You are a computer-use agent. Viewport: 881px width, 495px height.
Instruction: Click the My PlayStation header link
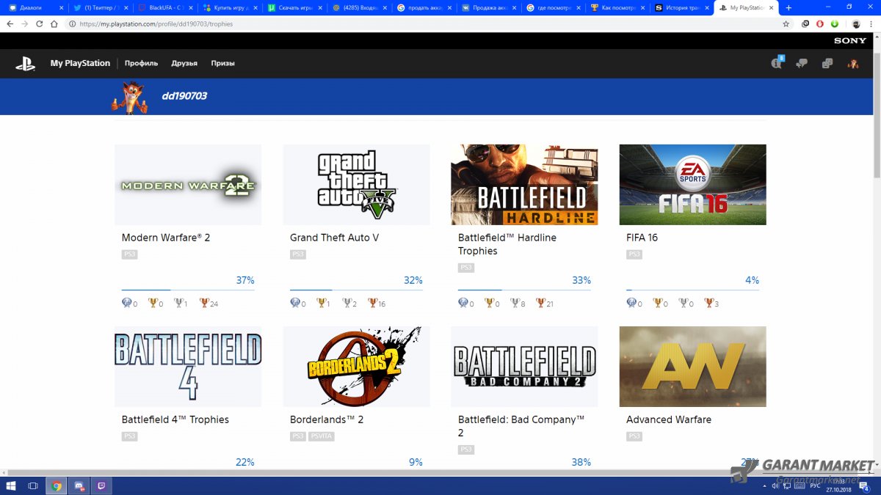click(80, 63)
